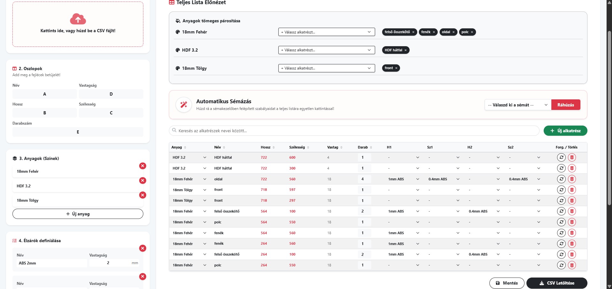
Task: Click the Ráhúzás button
Action: [x=566, y=105]
